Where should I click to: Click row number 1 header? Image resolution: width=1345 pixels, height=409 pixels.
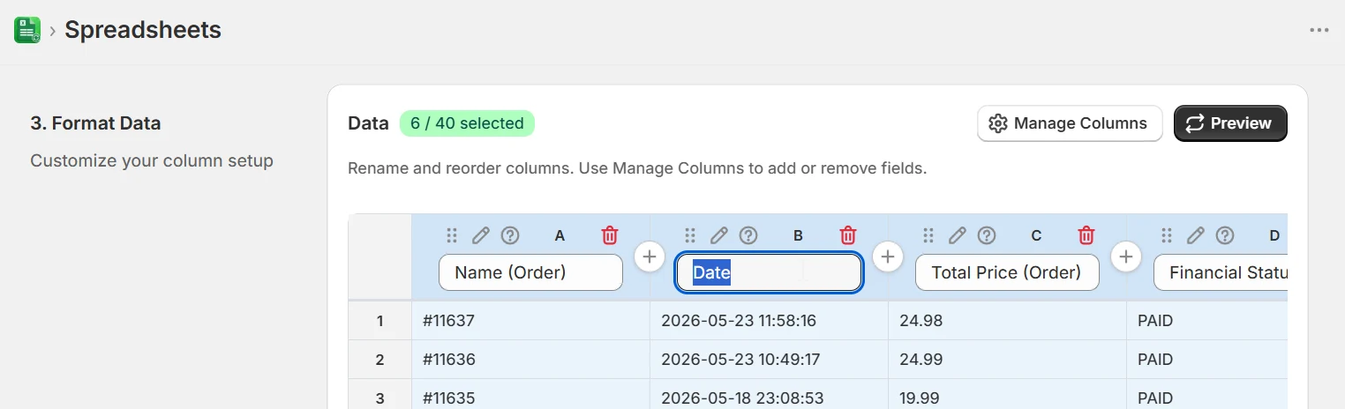380,321
